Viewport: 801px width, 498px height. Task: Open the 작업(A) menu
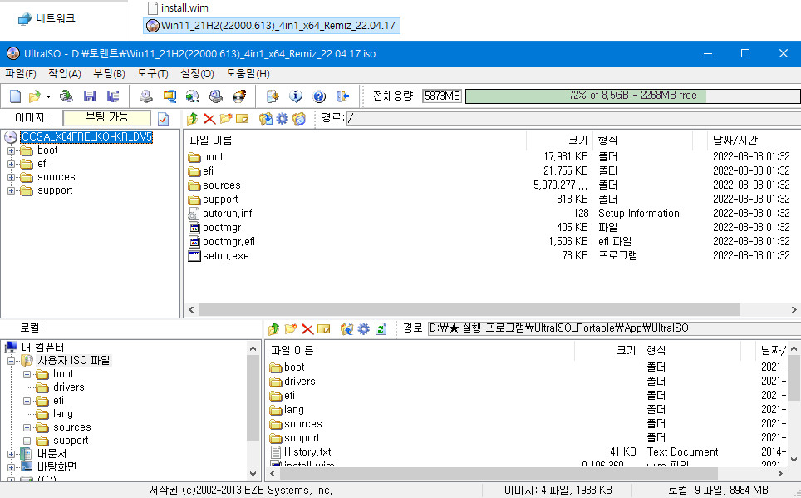[x=64, y=74]
